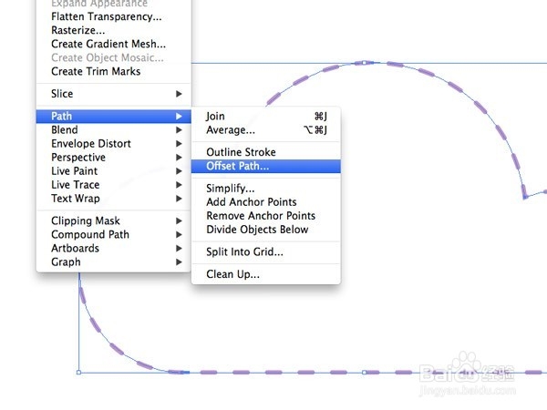This screenshot has height=410, width=547.
Task: Open the Slice submenu
Action: coord(113,94)
